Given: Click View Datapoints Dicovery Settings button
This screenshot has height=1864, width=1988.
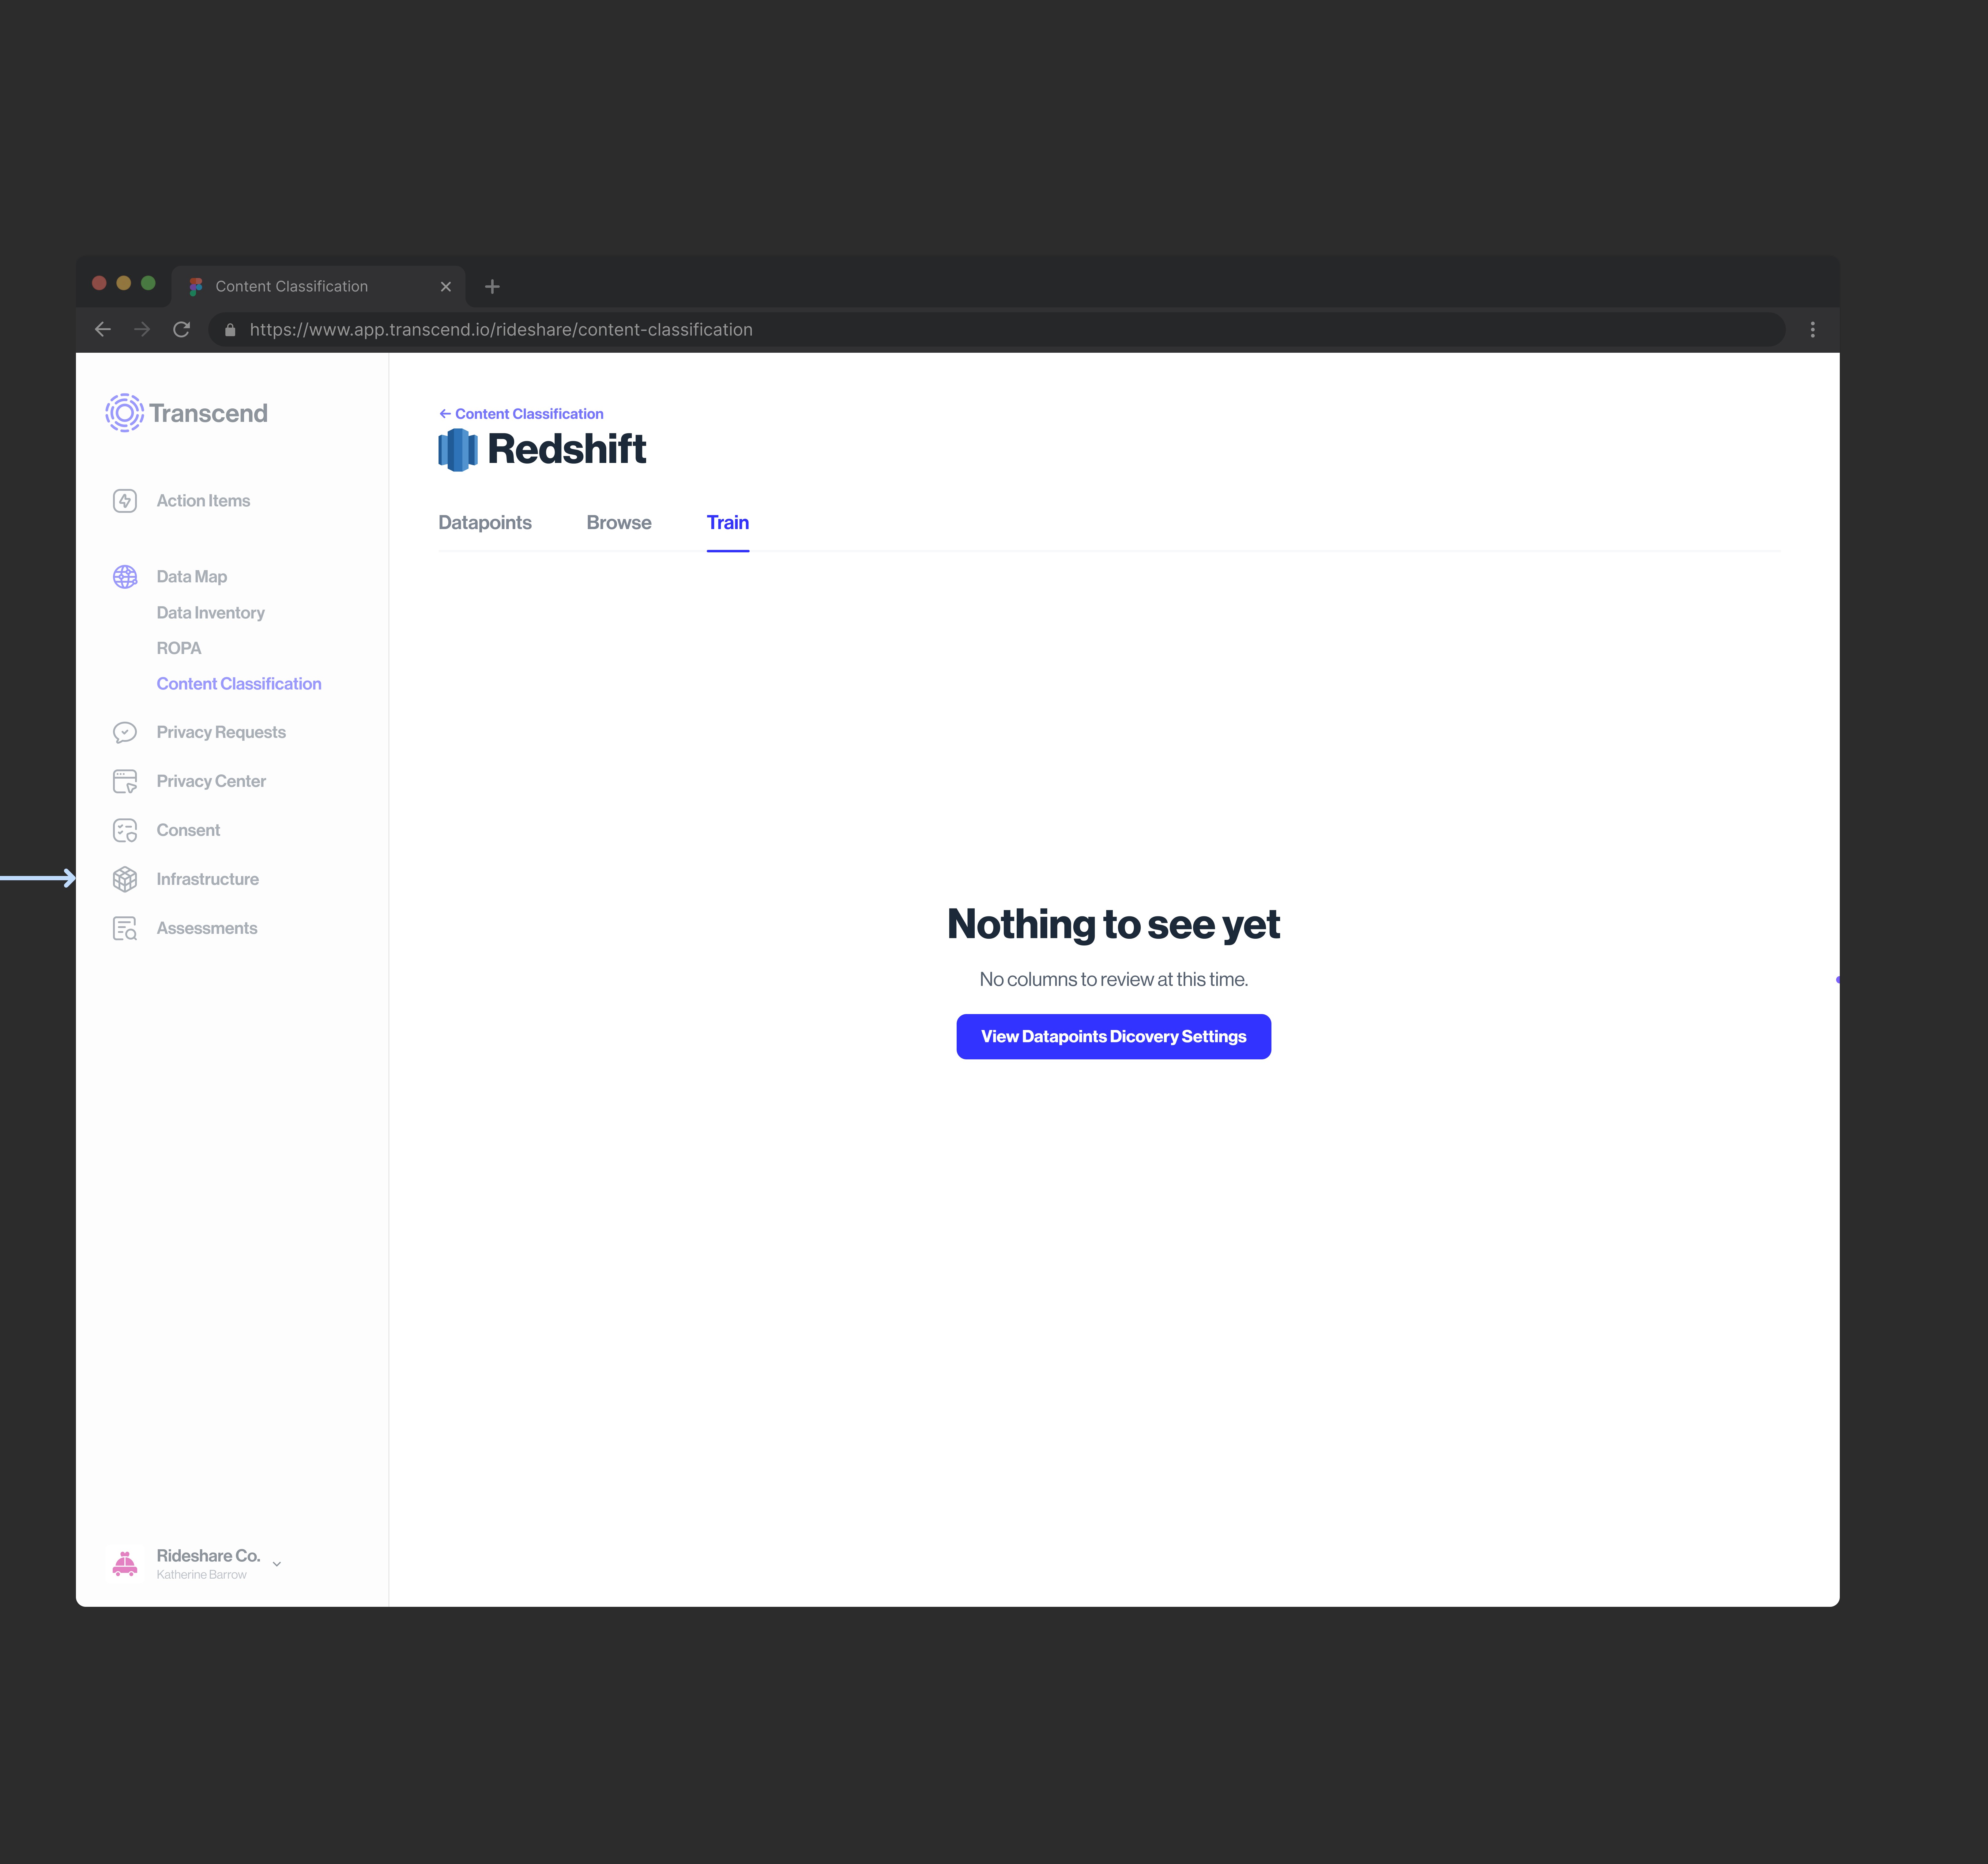Looking at the screenshot, I should pos(1113,1037).
